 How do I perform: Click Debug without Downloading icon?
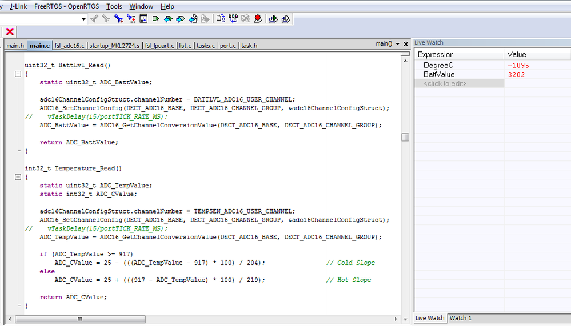[286, 19]
